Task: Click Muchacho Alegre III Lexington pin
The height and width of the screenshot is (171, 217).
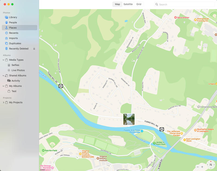Action: tap(195, 130)
